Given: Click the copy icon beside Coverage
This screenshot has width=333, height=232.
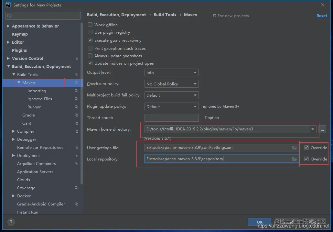Looking at the screenshot, I should [x=76, y=188].
